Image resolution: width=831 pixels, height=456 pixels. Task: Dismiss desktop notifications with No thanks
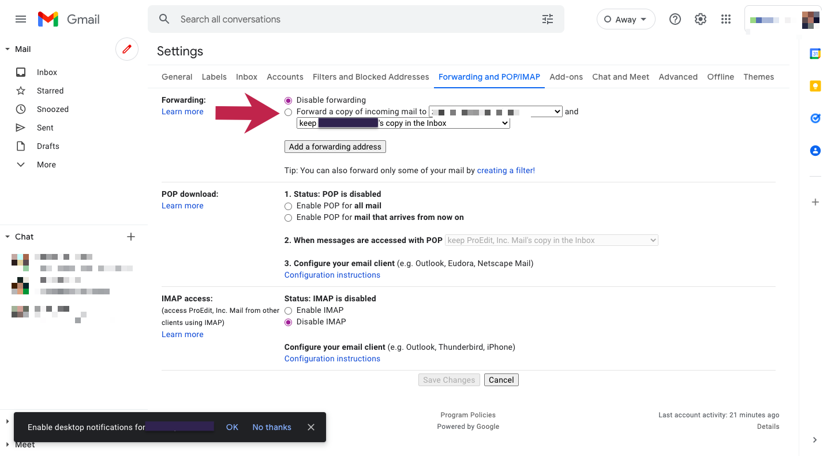coord(272,427)
